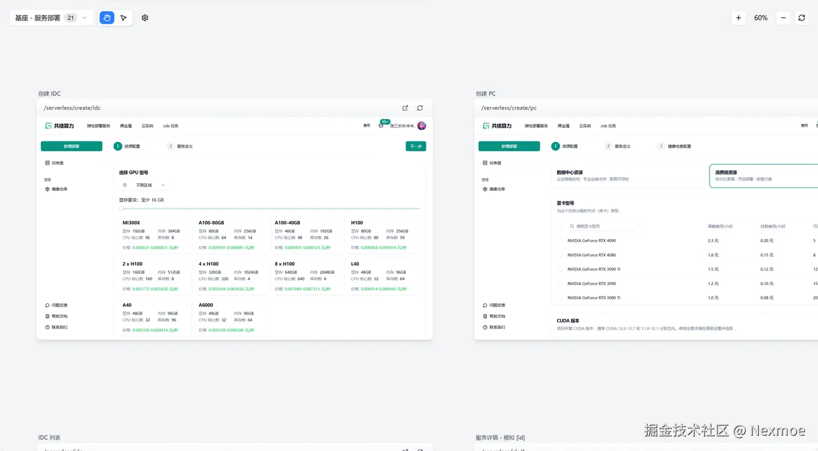Check the NVIDIA GeForce RTX 3090 row
This screenshot has width=818, height=451.
(x=560, y=283)
